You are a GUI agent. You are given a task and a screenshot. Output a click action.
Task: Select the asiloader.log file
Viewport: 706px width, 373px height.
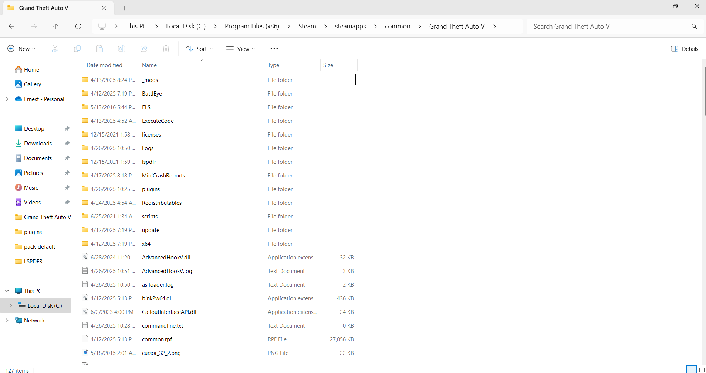click(218, 284)
